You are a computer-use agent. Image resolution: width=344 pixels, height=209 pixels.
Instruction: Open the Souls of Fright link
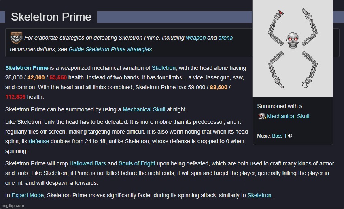point(137,163)
